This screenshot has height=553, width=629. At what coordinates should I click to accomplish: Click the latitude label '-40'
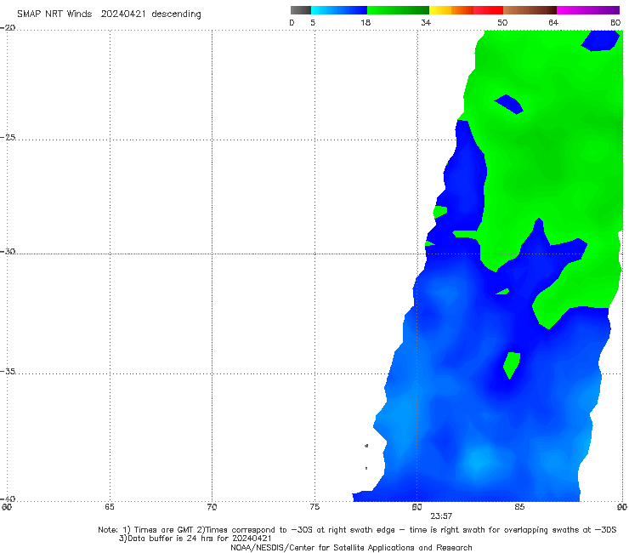8,499
